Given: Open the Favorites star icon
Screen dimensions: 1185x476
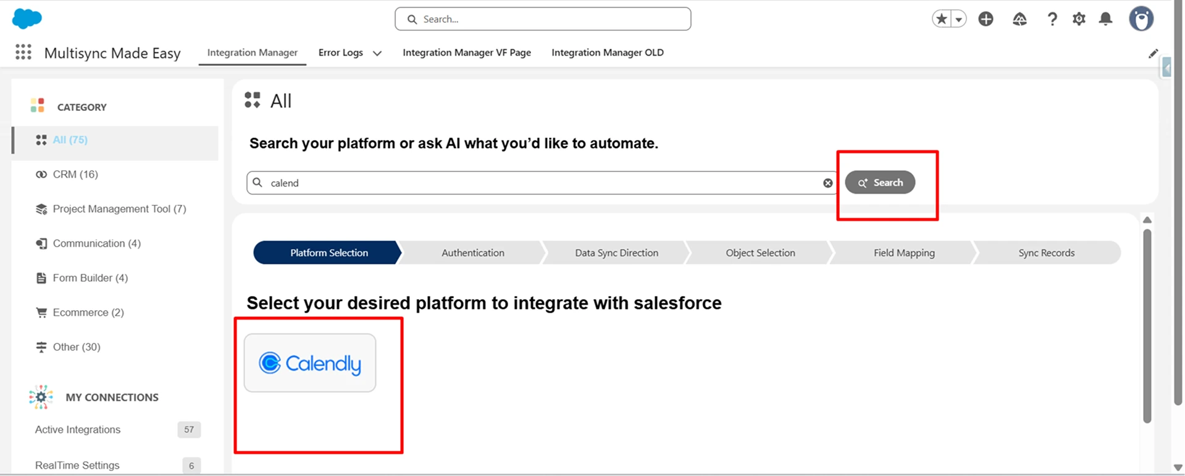Looking at the screenshot, I should pyautogui.click(x=942, y=19).
